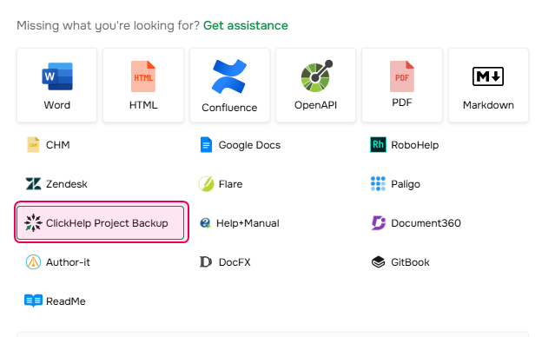This screenshot has height=337, width=542.
Task: Select Google Docs format label
Action: point(249,145)
